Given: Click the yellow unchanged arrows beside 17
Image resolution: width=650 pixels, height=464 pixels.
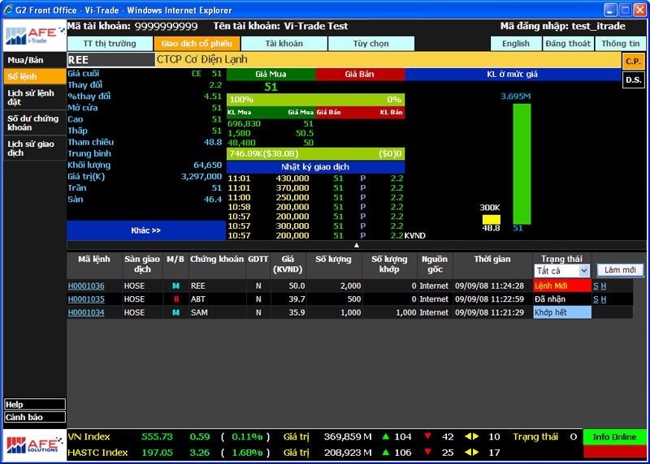Looking at the screenshot, I should 472,452.
